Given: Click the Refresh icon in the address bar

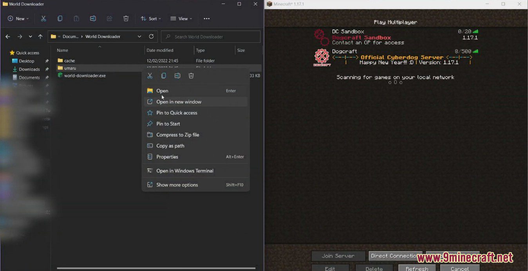Looking at the screenshot, I should [152, 36].
